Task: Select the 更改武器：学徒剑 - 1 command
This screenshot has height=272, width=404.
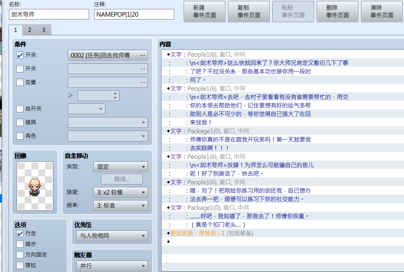Action: click(x=283, y=233)
